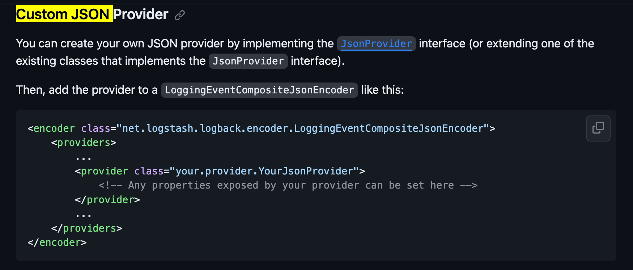Click the "Then, add the provider to a" text
This screenshot has height=270, width=633.
87,90
